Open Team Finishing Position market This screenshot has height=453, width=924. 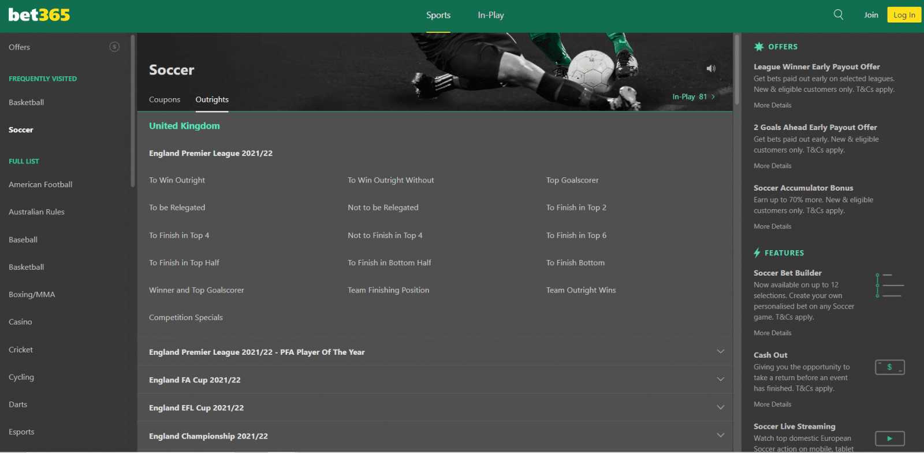[x=389, y=290]
